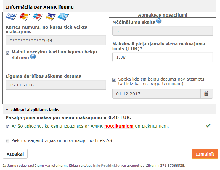Image resolution: width=220 pixels, height=170 pixels.
Task: Click the masked card number field
Action: point(56,40)
